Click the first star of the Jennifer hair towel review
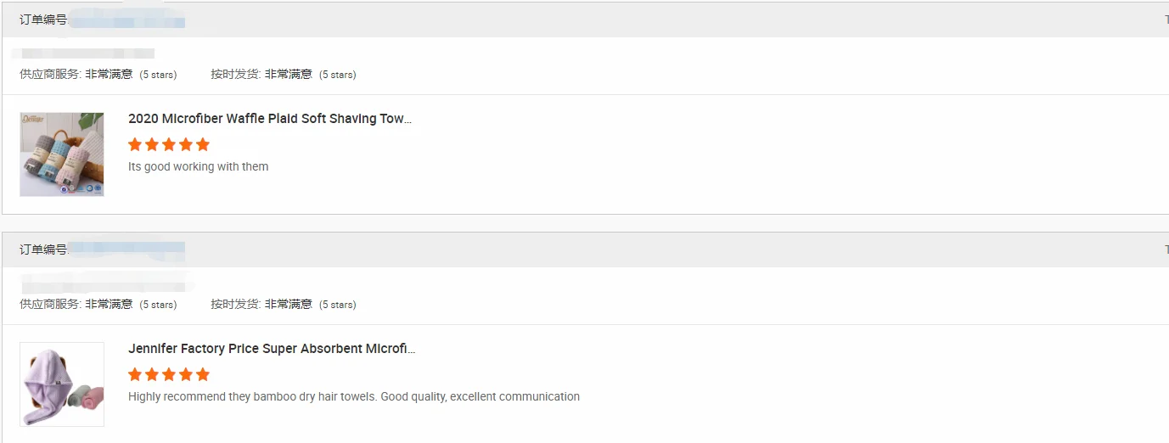 point(135,374)
